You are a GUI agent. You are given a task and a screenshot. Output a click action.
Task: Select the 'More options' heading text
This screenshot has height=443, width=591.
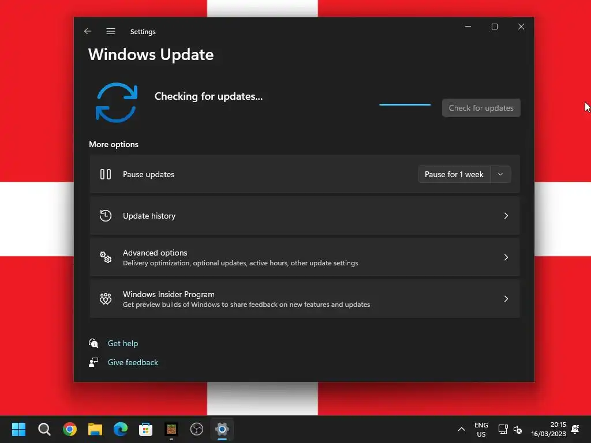[x=114, y=144]
